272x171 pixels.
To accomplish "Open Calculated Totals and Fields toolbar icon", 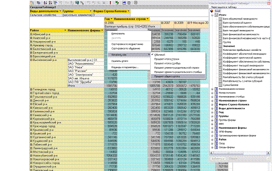I will point(77,3).
